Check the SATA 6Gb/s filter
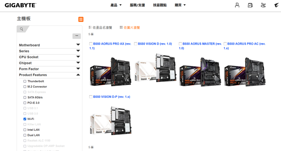The image size is (281, 151). [x=25, y=97]
